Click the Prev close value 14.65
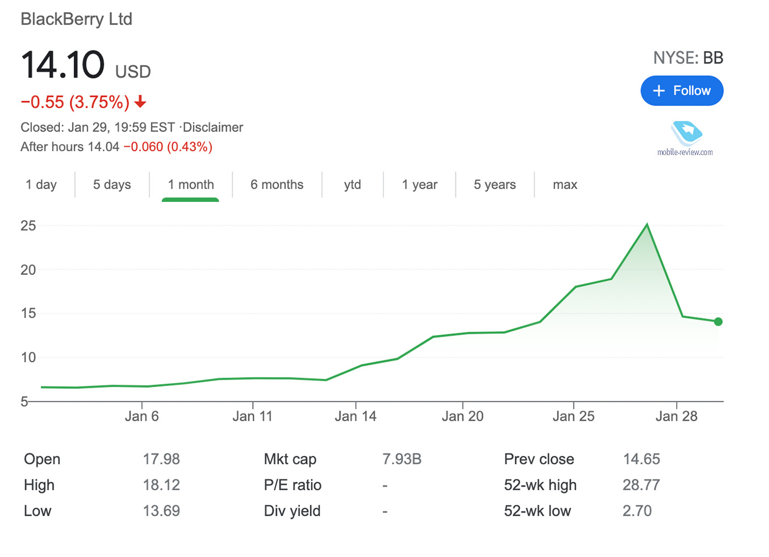 click(x=642, y=459)
